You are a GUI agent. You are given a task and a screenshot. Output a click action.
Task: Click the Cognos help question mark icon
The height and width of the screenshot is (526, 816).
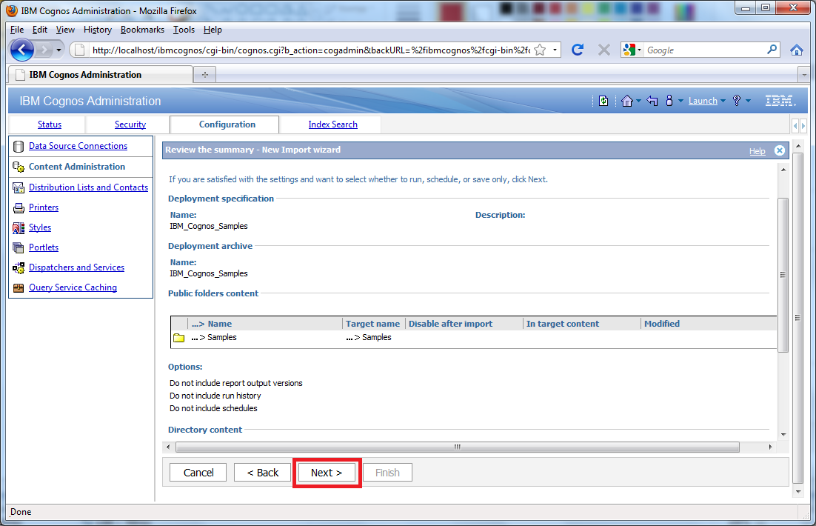737,101
